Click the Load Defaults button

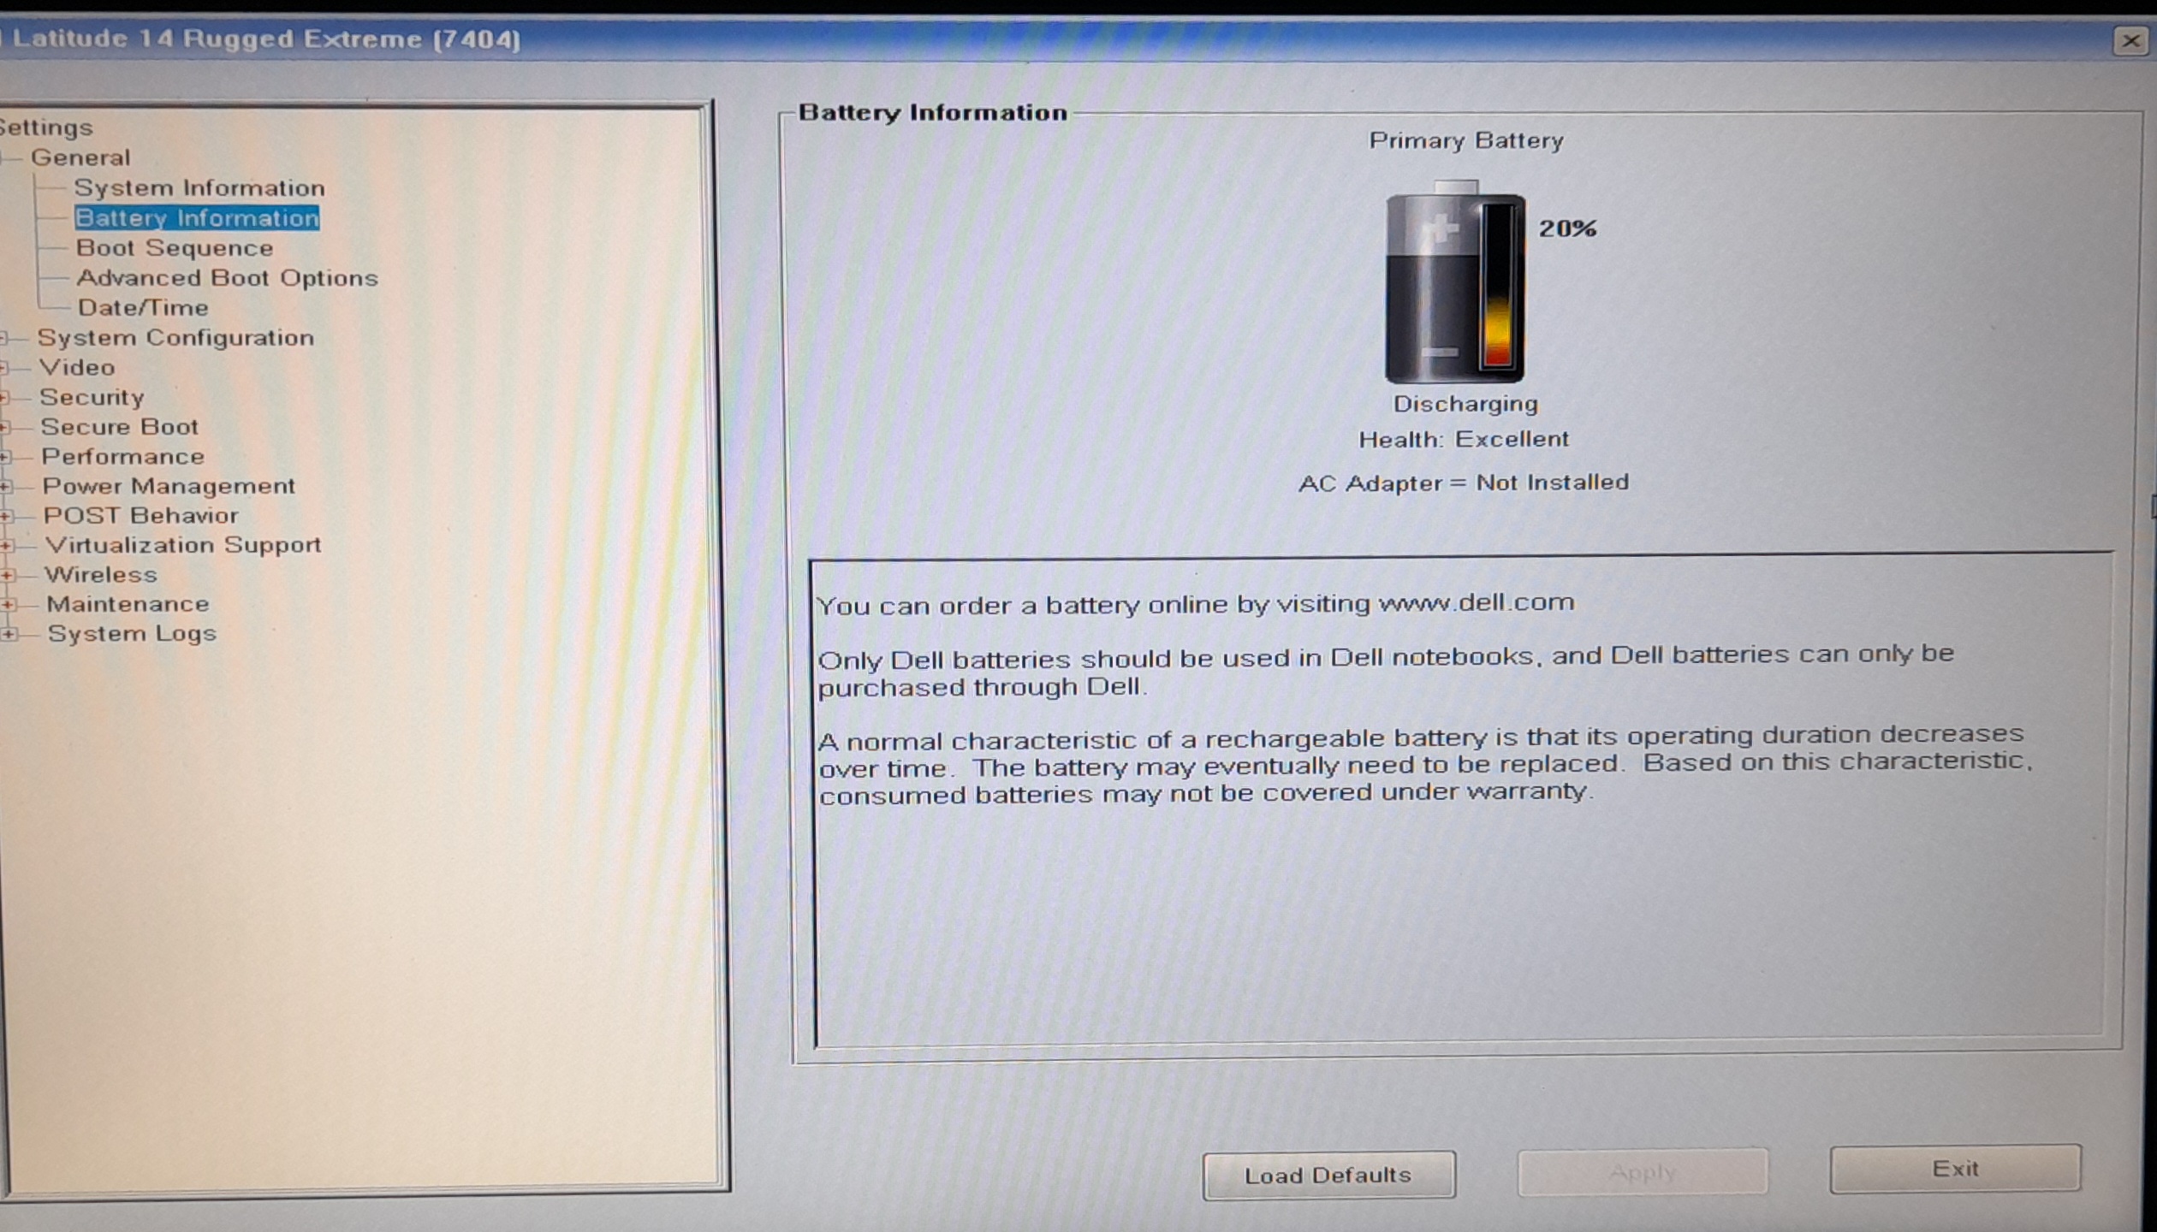(1328, 1176)
